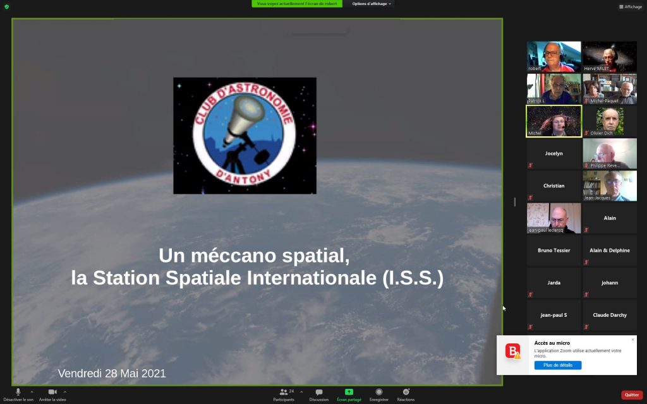Click muted mic icon on Alain & Delphine tile

pos(586,262)
